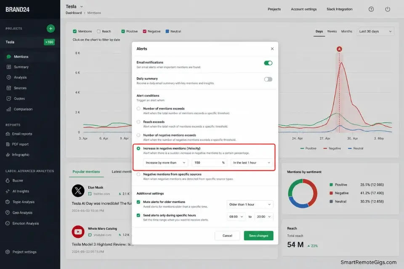Viewport: 404px width, 269px height.
Task: Toggle the Neutral blue sentiment swatch
Action: 167,32
